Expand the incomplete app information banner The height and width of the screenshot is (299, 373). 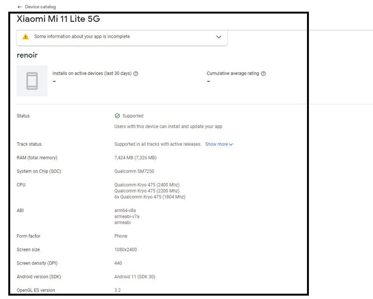[x=218, y=37]
